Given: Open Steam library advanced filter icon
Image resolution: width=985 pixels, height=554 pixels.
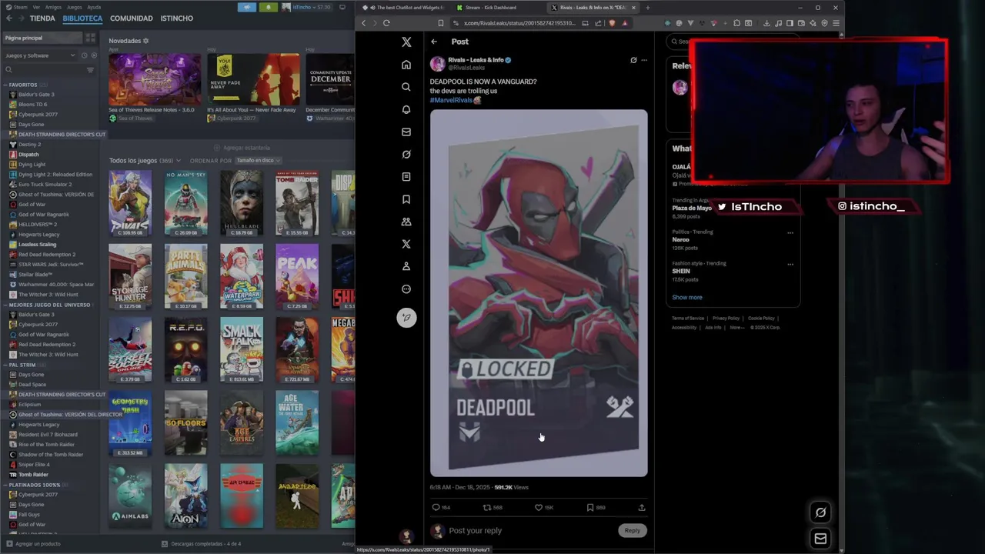Looking at the screenshot, I should [90, 70].
